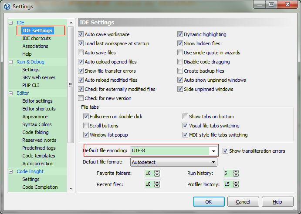This screenshot has width=301, height=214.
Task: Toggle MDI-style file tabs switching
Action: (185, 135)
